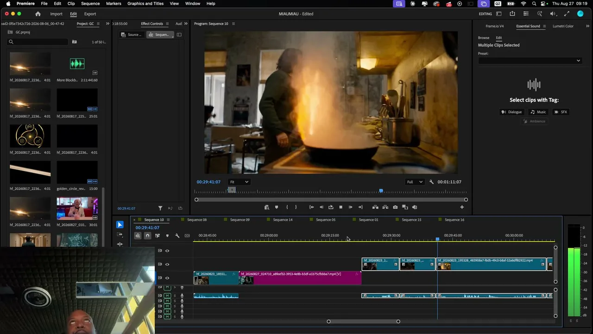Screen dimensions: 593x334
Task: Click Mark Out in Program monitor
Action: pyautogui.click(x=296, y=207)
